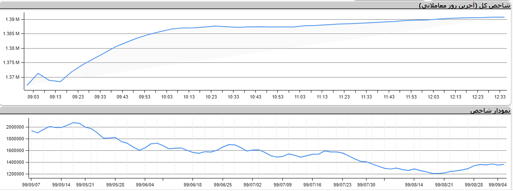
Task: Click the 09:03 time label
Action: pos(33,97)
